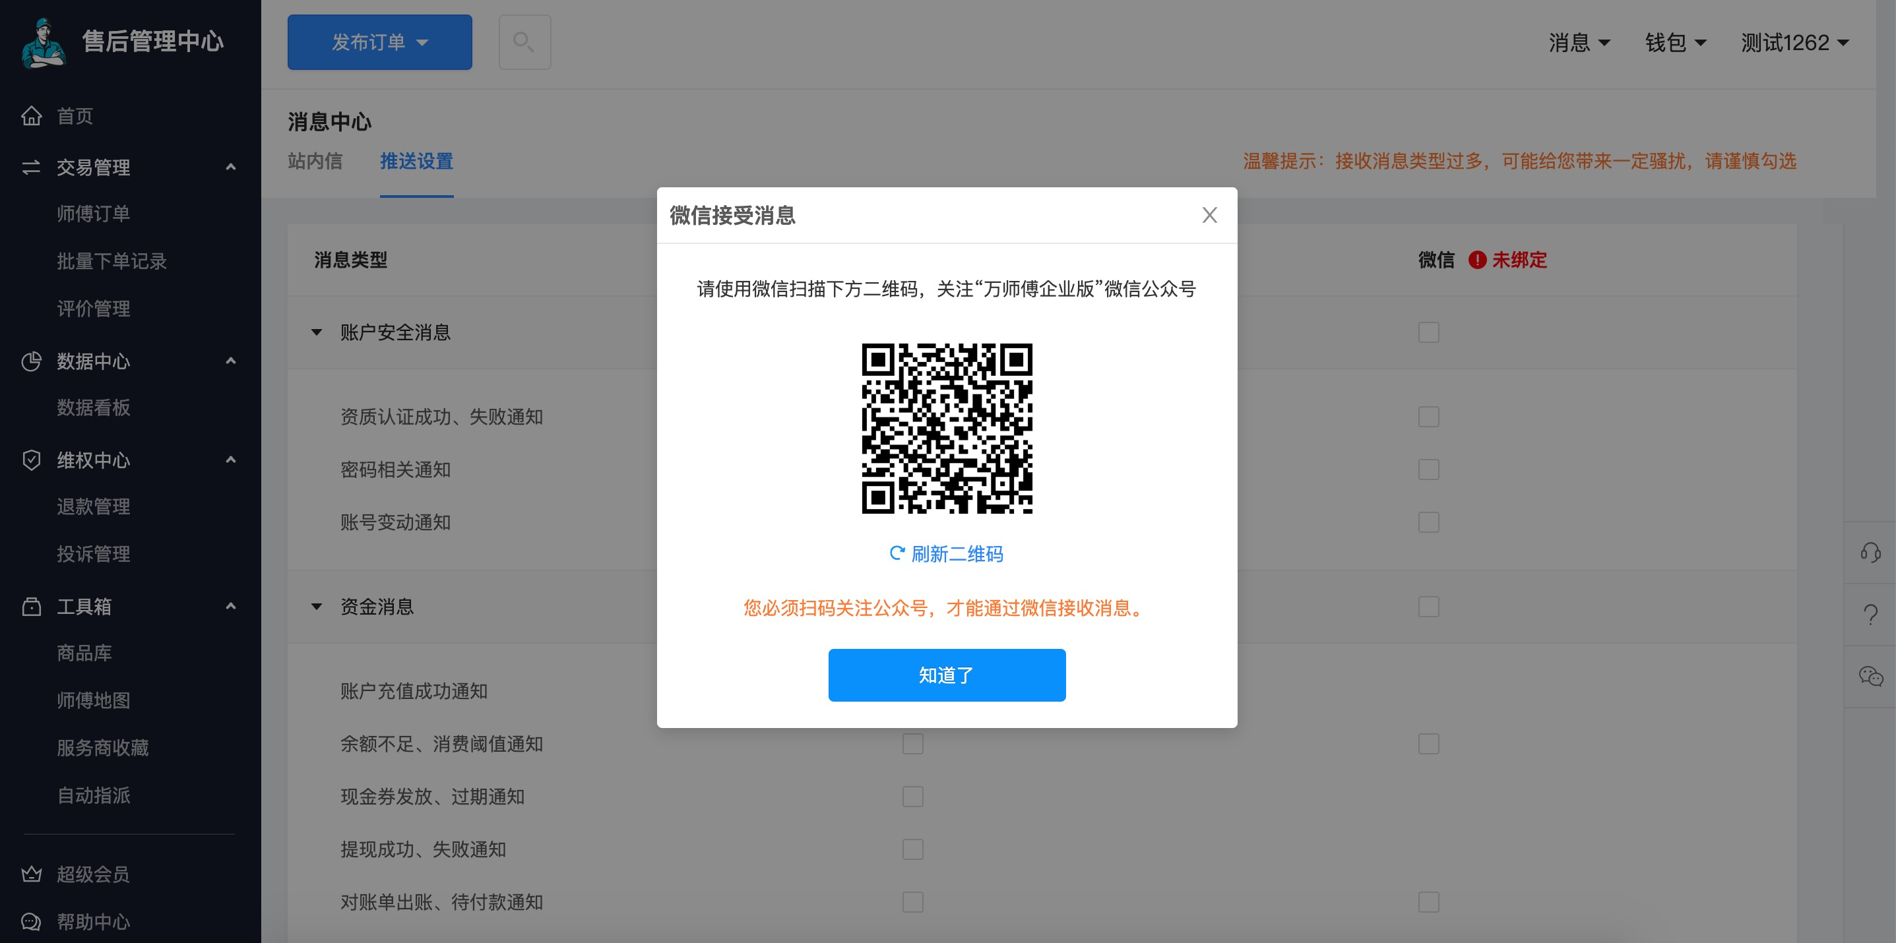Open the 发布订单 dropdown button
This screenshot has width=1896, height=943.
(x=380, y=42)
